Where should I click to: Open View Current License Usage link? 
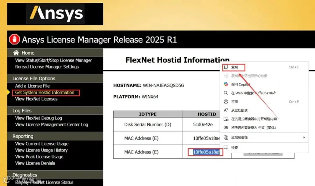point(42,144)
